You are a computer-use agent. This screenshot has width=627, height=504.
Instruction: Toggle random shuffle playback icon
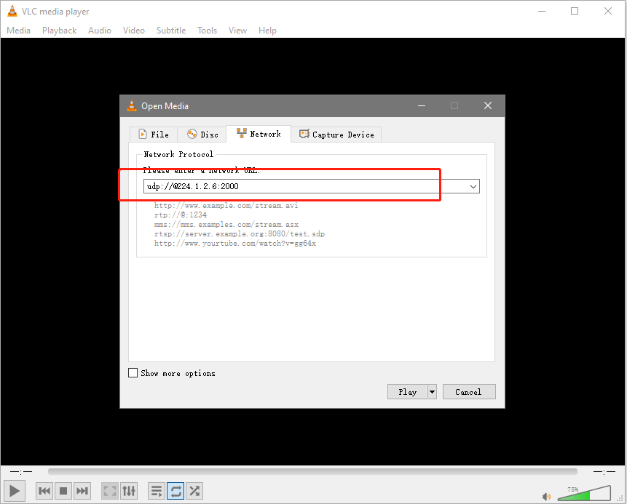(x=194, y=491)
